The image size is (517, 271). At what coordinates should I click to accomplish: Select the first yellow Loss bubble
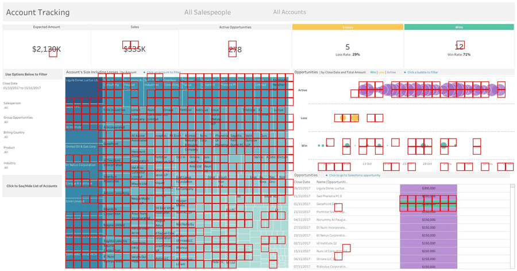click(x=343, y=118)
